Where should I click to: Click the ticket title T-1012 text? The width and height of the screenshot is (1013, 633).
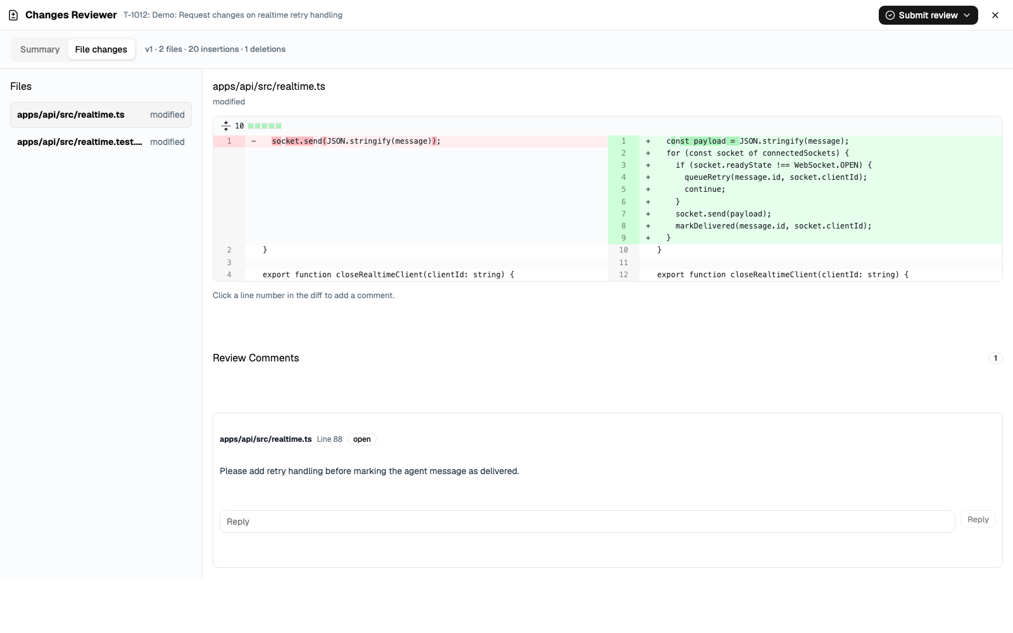click(x=233, y=15)
